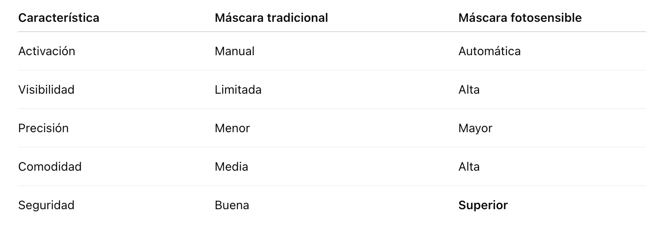
Task: Select the Máscara tradicional column header
Action: 271,18
